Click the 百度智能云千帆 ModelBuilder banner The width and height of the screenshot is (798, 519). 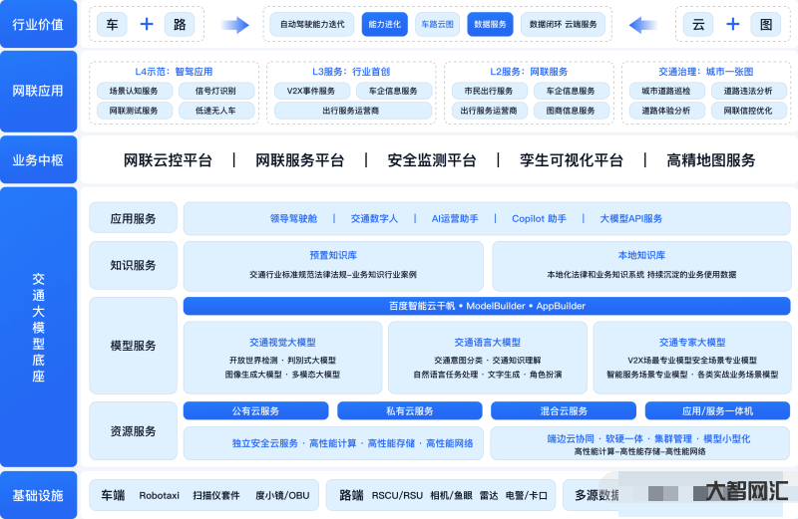(x=487, y=306)
